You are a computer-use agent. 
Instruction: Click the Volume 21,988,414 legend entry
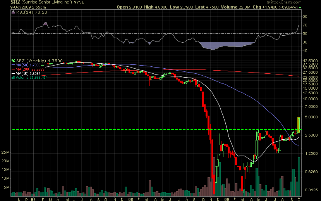point(31,78)
